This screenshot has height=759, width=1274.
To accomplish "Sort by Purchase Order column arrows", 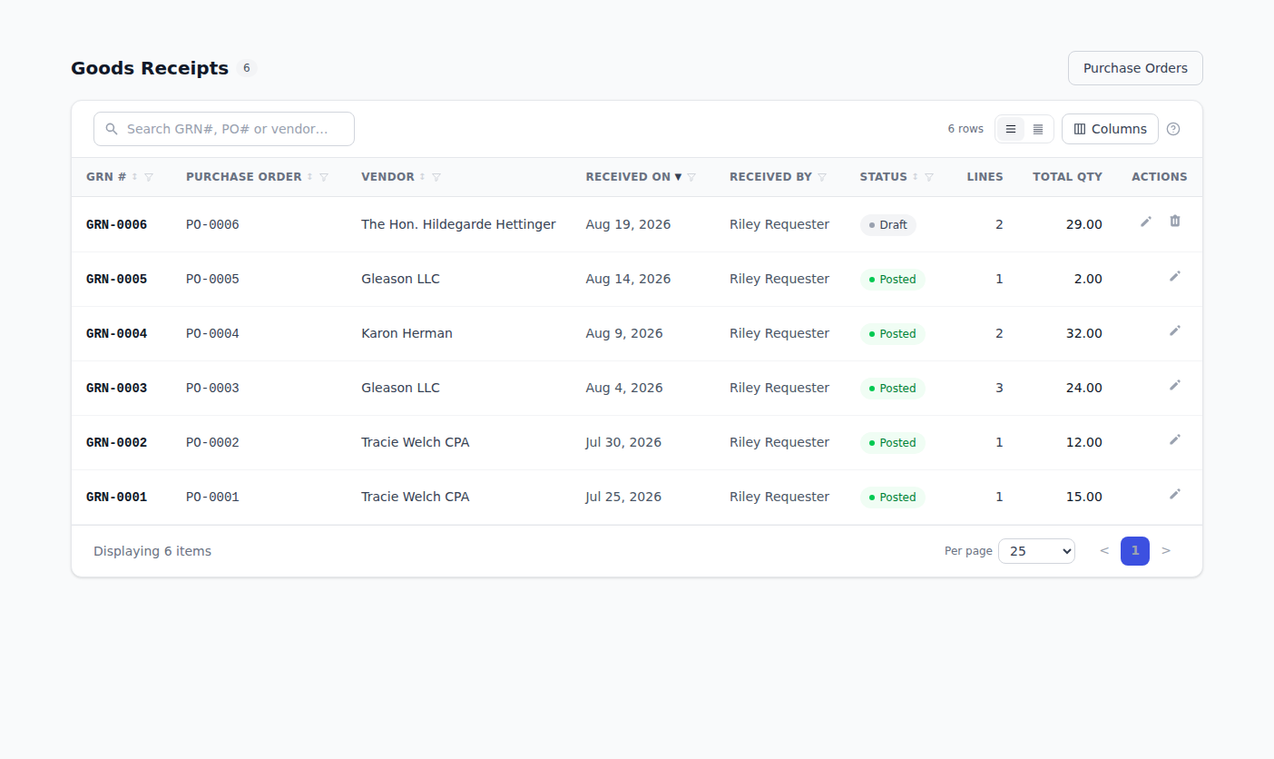I will pyautogui.click(x=309, y=177).
